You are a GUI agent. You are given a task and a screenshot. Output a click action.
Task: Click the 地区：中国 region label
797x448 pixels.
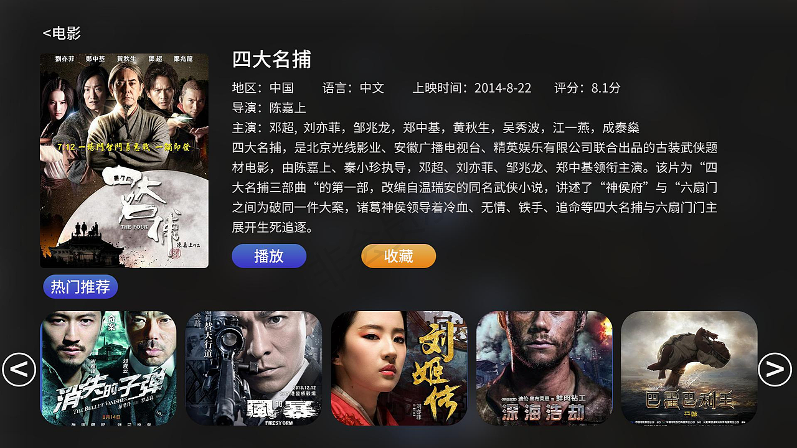(263, 88)
